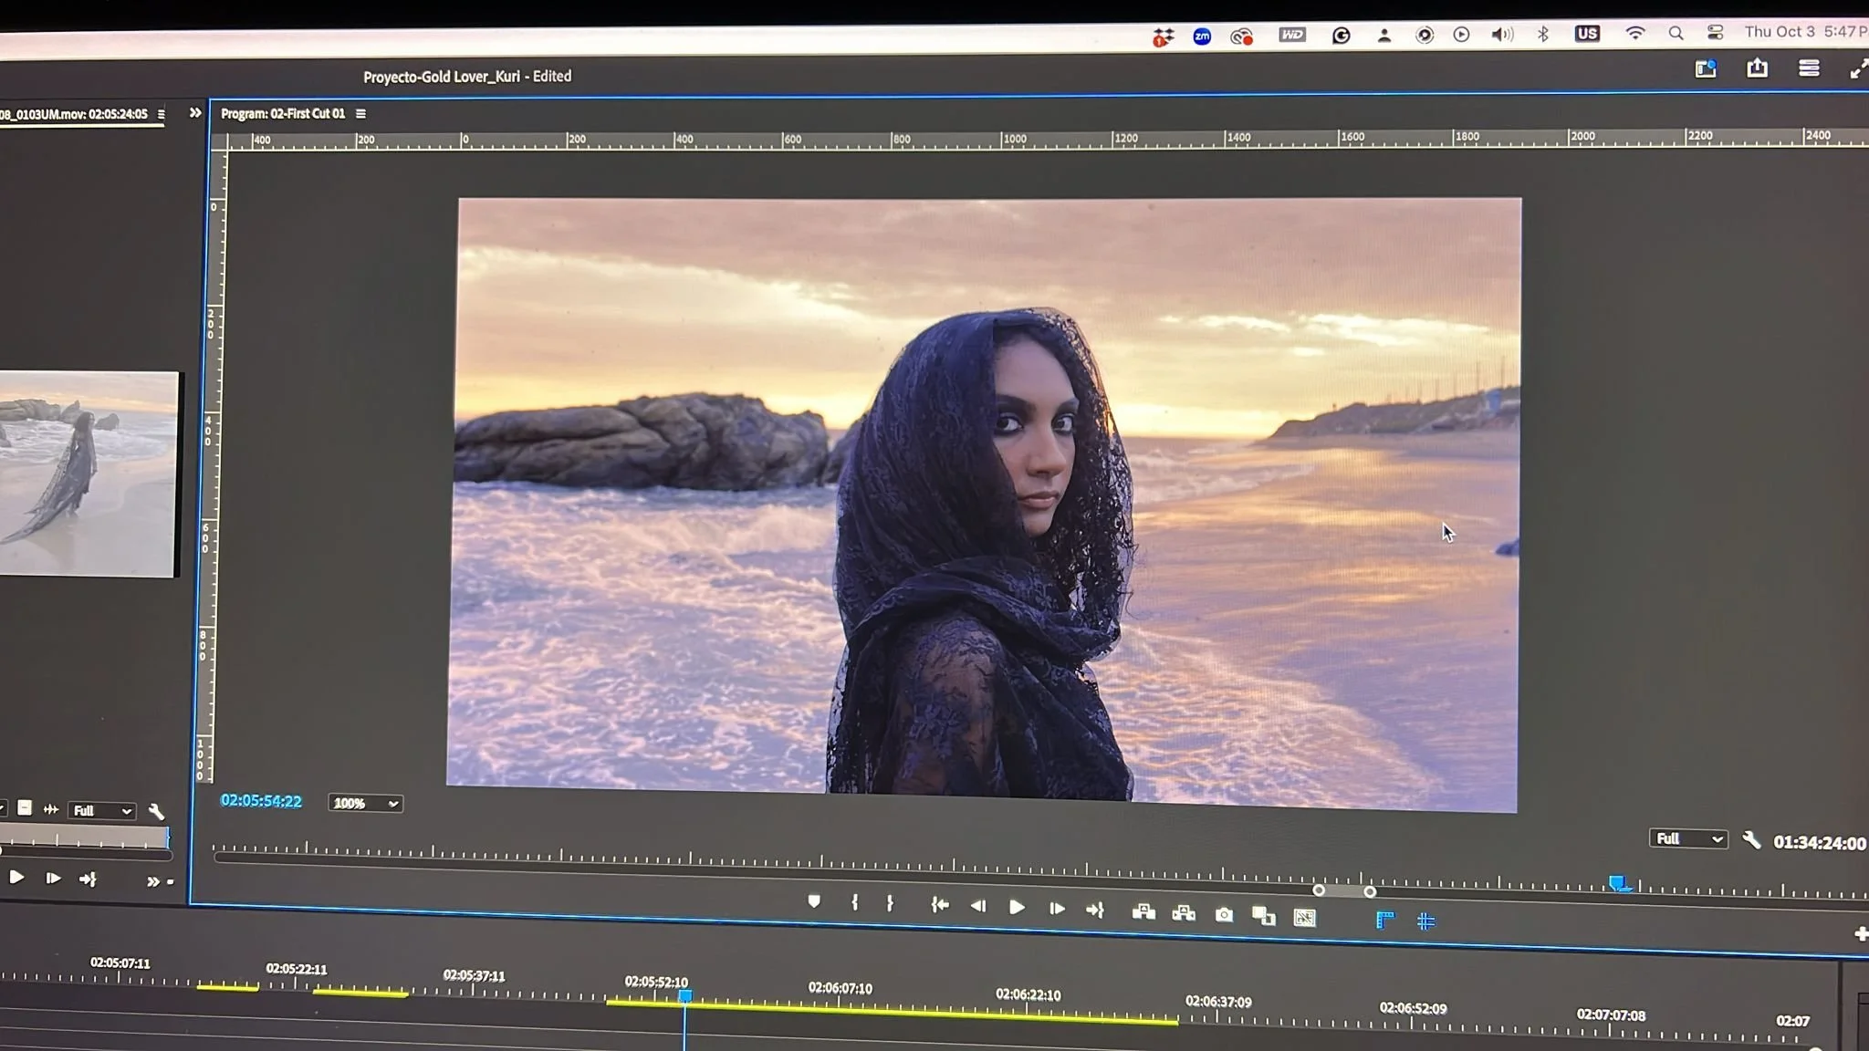Export frame with camera icon

[x=1224, y=914]
